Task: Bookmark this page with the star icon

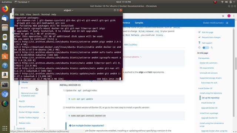Action: click(223, 16)
